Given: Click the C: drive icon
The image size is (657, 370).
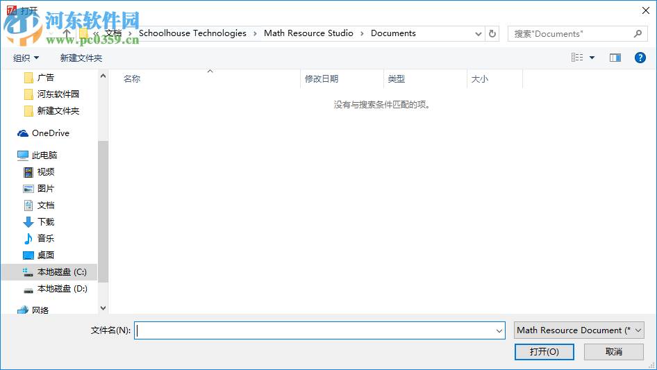Looking at the screenshot, I should [28, 272].
